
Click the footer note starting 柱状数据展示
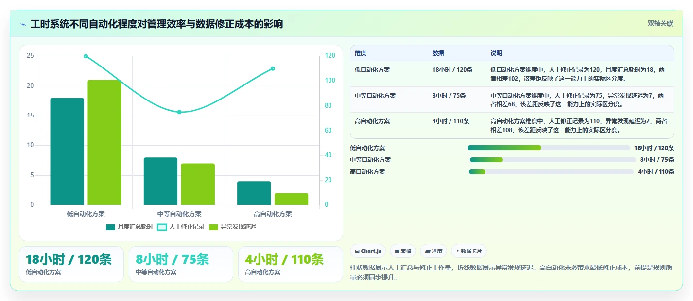pyautogui.click(x=511, y=272)
